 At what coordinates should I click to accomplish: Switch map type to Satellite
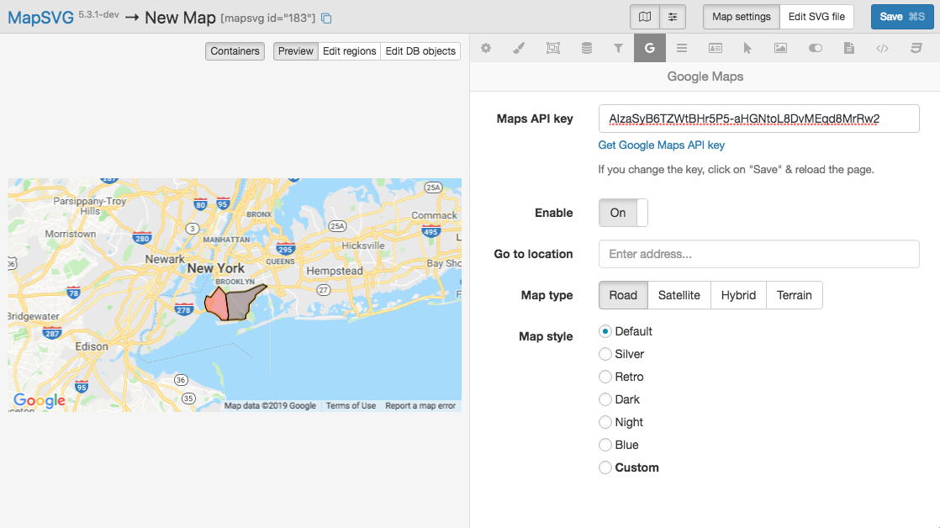click(x=679, y=295)
